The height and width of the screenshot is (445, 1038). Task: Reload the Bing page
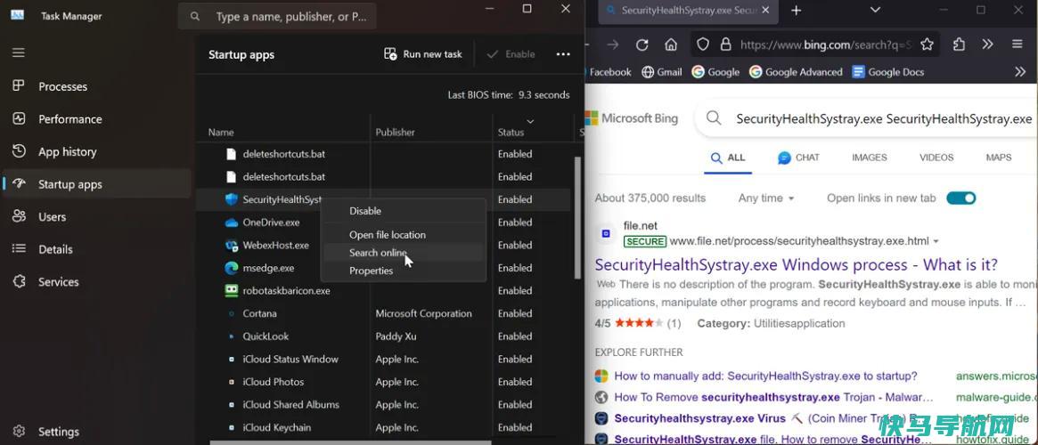coord(642,44)
